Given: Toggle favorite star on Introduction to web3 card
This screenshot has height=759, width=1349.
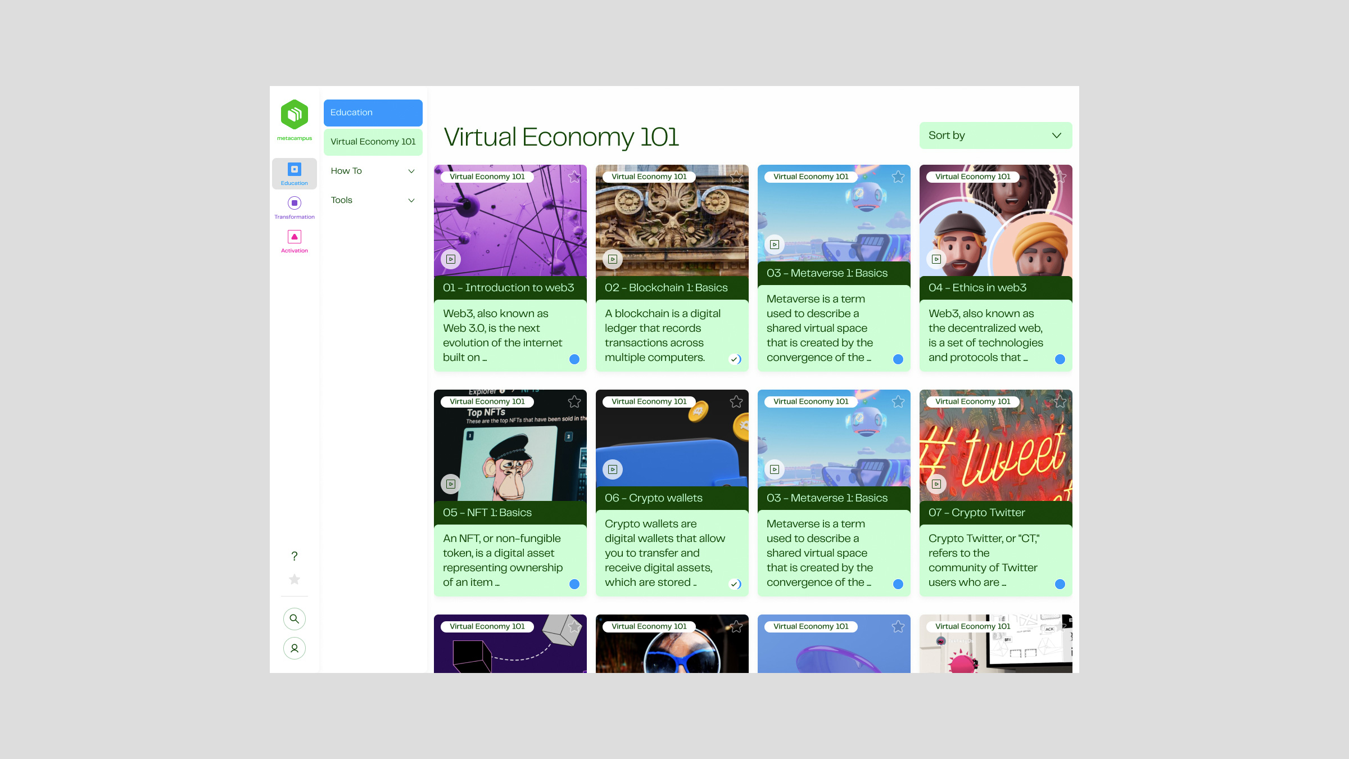Looking at the screenshot, I should [574, 176].
